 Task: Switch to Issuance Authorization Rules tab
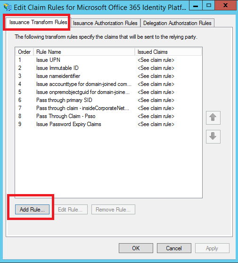[105, 23]
